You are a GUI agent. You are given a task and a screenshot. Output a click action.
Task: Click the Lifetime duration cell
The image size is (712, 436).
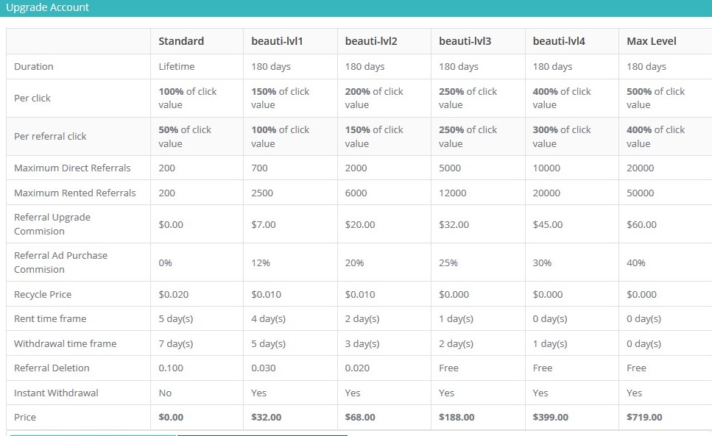177,66
